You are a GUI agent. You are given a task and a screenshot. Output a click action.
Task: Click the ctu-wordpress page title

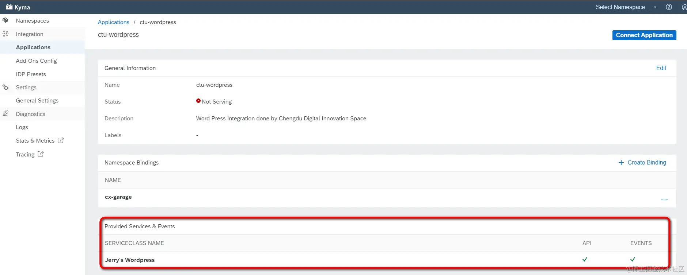118,35
